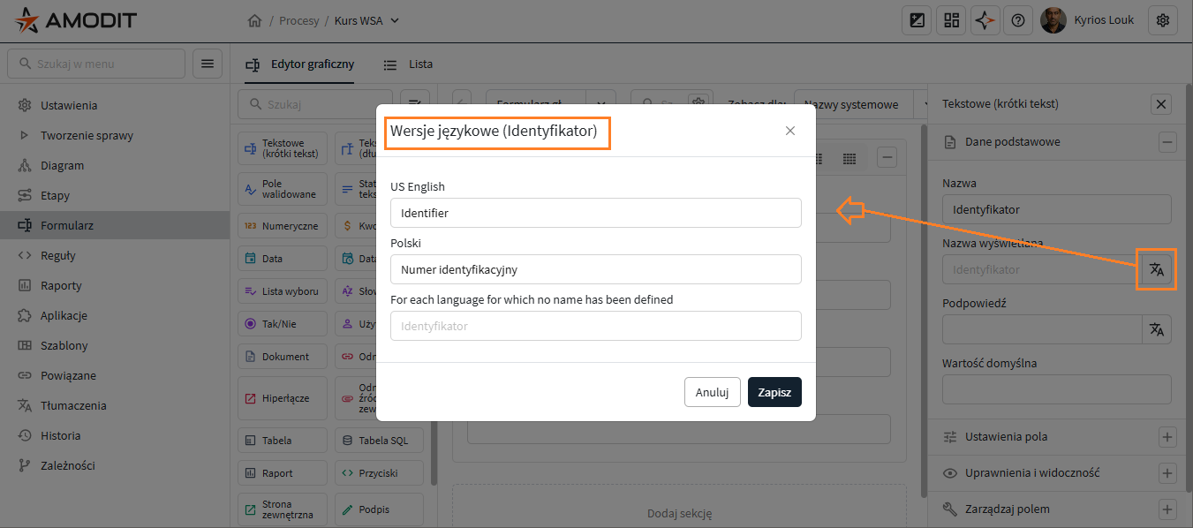
Task: Open the help question mark icon
Action: point(1017,20)
